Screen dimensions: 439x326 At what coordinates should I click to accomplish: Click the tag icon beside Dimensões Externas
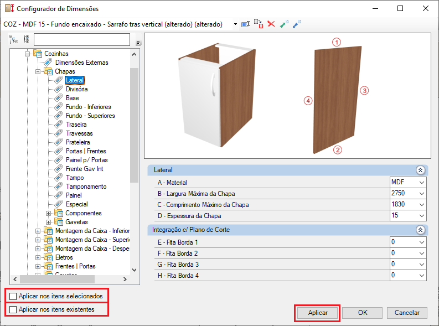(48, 63)
